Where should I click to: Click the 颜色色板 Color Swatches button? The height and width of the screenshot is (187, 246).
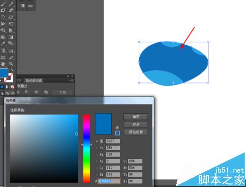pos(136,132)
